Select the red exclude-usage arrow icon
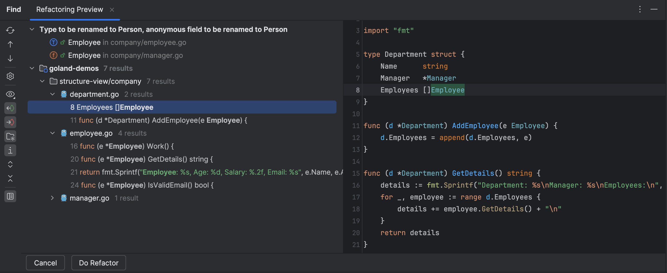This screenshot has width=667, height=273. [x=10, y=122]
